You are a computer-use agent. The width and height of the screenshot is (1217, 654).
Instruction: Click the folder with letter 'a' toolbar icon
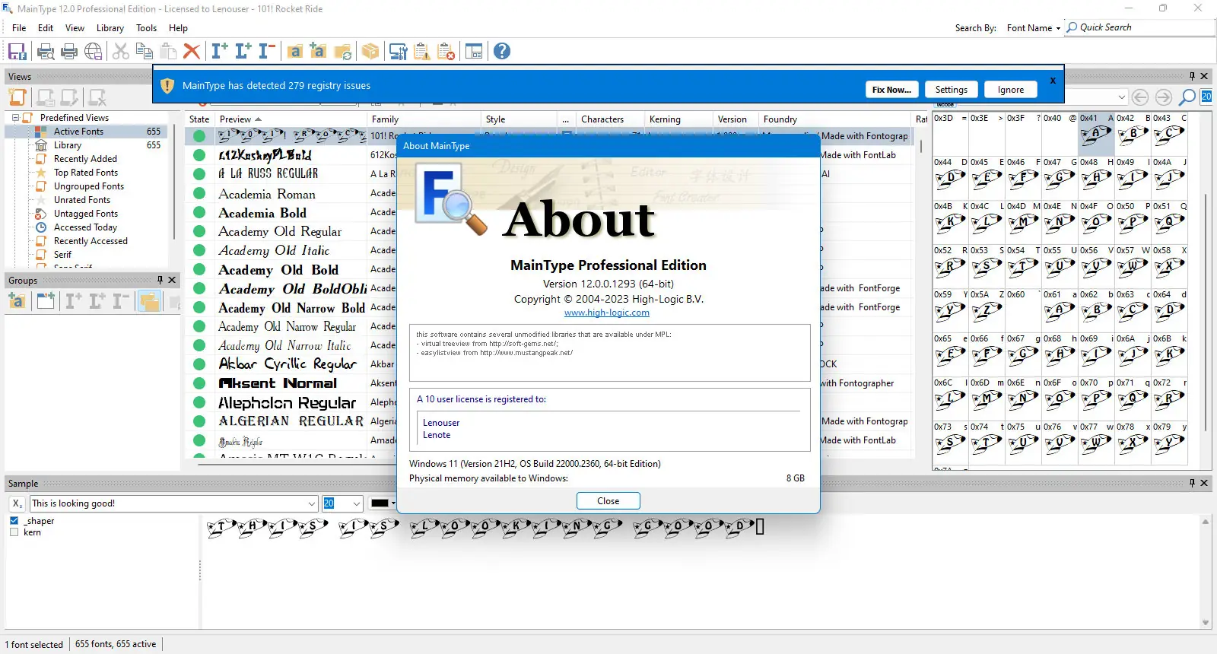point(295,52)
